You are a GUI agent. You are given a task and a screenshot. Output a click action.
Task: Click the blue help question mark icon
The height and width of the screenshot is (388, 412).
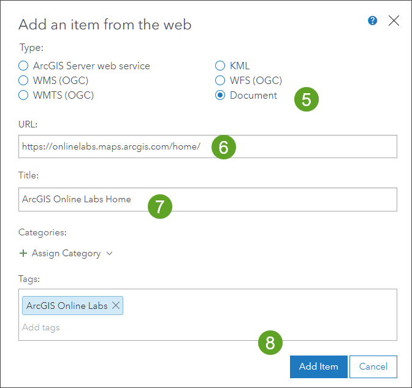372,21
